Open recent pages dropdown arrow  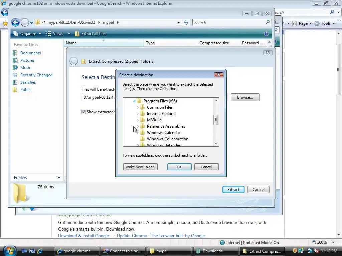tap(31, 22)
